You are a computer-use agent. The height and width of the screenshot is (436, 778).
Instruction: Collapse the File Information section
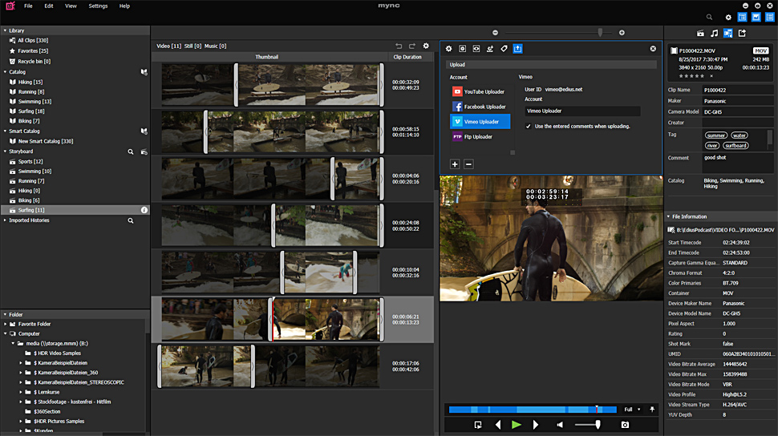click(x=668, y=216)
